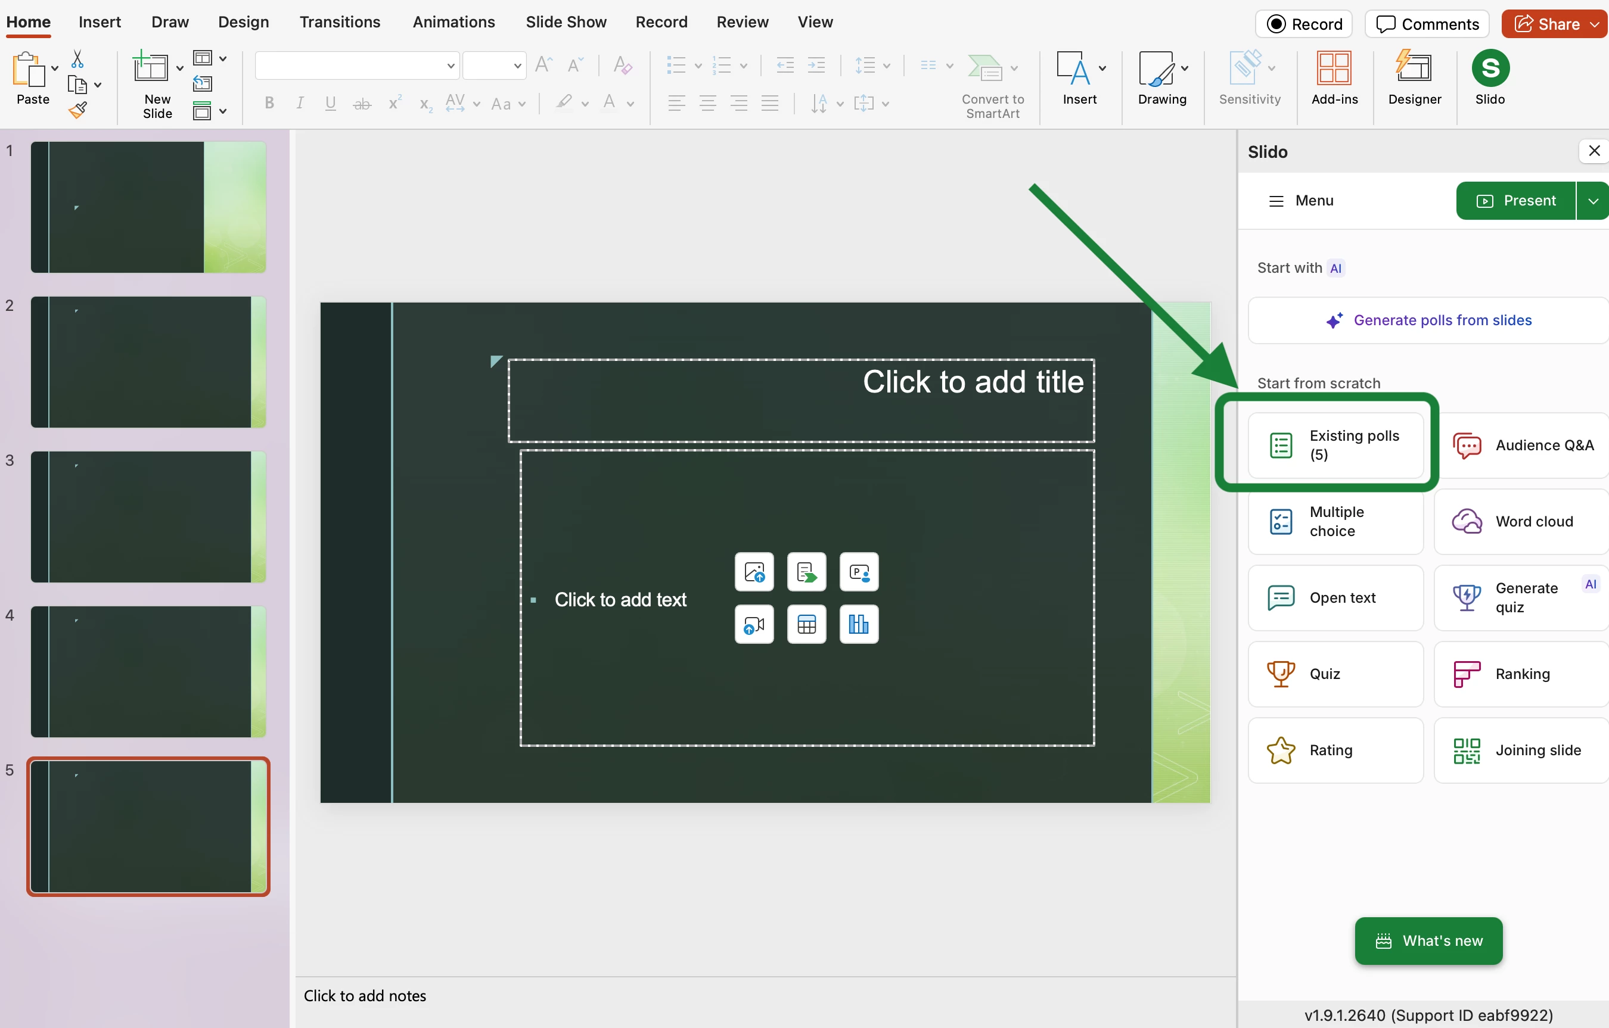
Task: Expand the New Slide dropdown arrow
Action: 180,69
